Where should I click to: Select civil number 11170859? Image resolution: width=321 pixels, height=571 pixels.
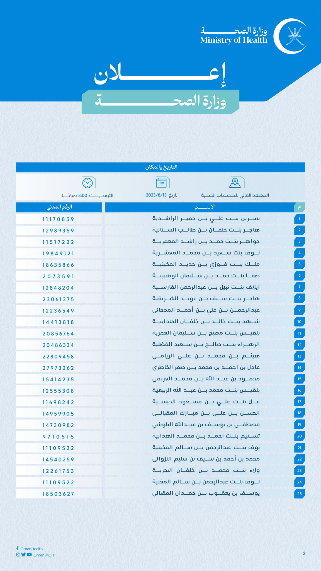(59, 219)
